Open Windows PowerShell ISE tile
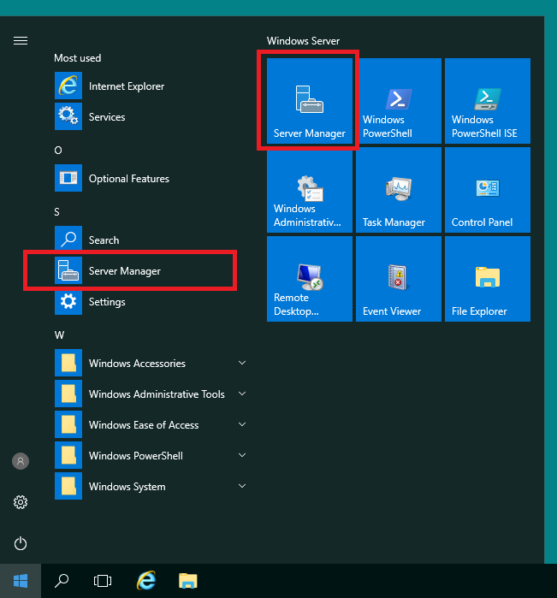The image size is (557, 598). [x=488, y=101]
